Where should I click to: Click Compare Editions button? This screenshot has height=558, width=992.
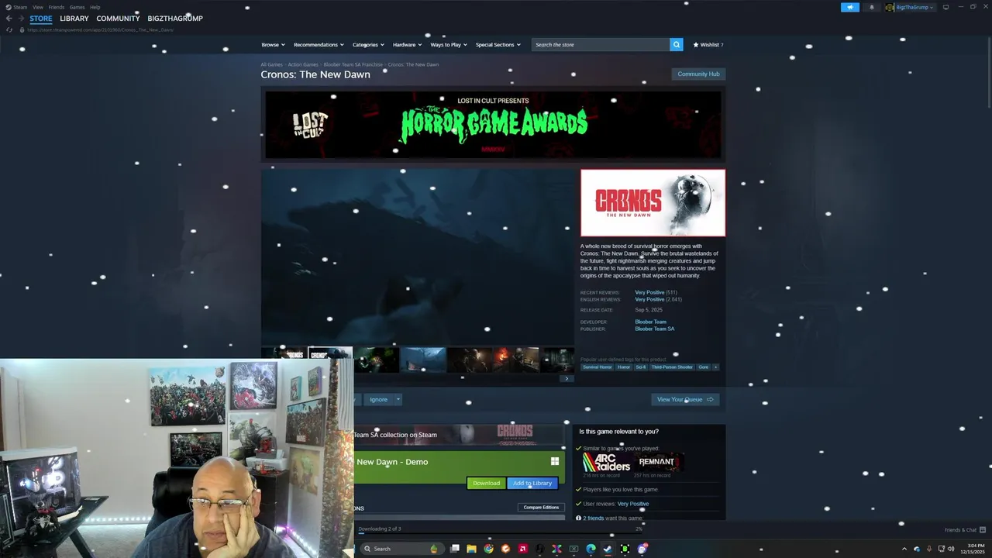[x=541, y=508]
